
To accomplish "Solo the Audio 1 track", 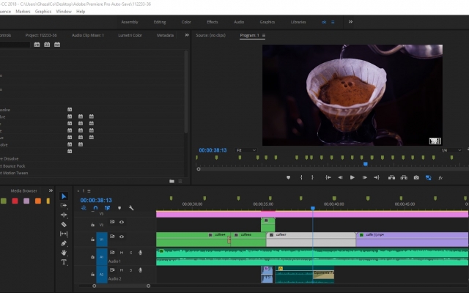I will 130,253.
